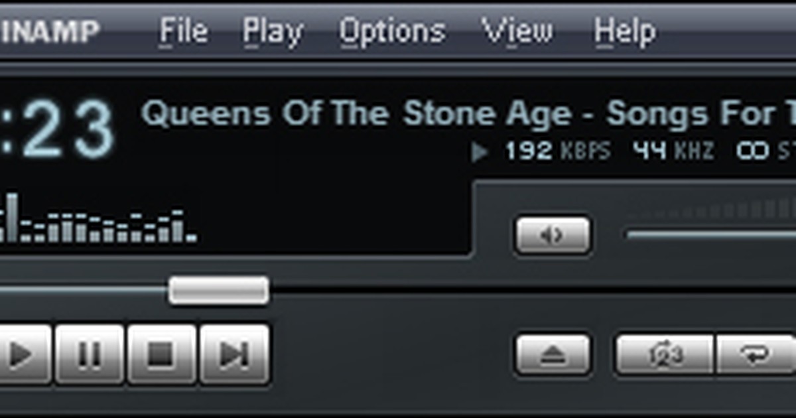The image size is (796, 418).
Task: Open the Options menu
Action: click(x=392, y=31)
